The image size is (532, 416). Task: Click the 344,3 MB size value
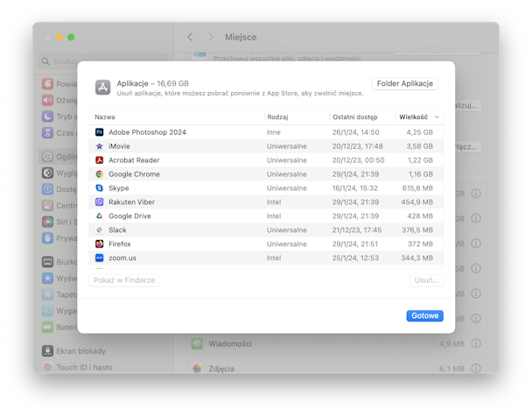(x=417, y=257)
